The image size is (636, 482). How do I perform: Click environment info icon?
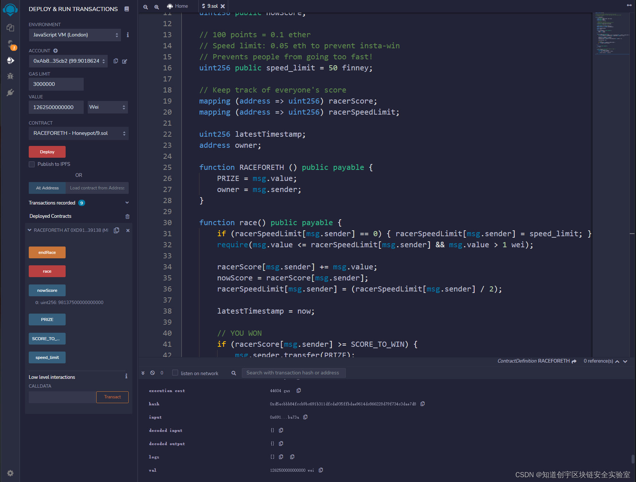(x=128, y=35)
